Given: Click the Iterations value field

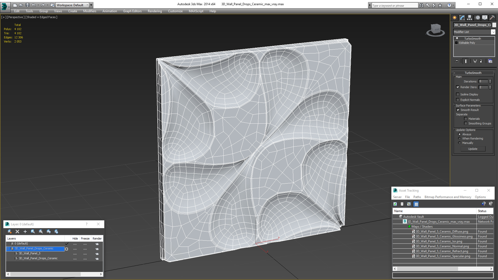Looking at the screenshot, I should coord(483,81).
